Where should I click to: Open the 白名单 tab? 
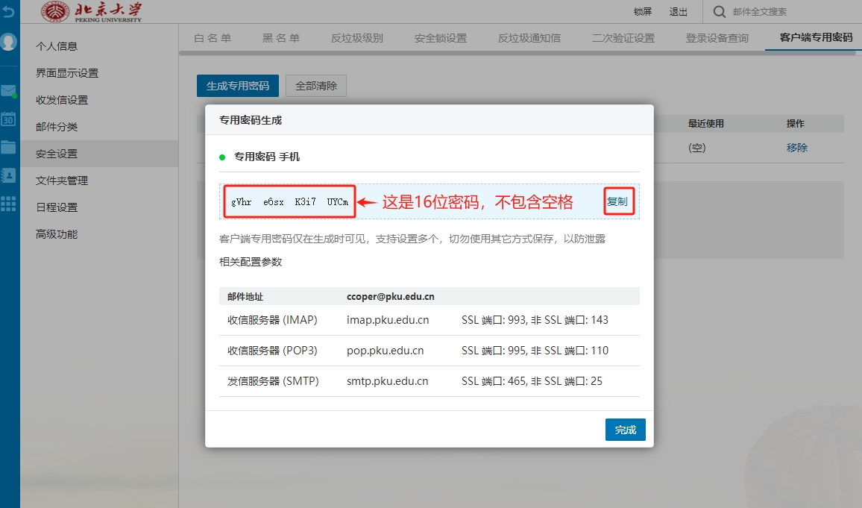pos(213,38)
